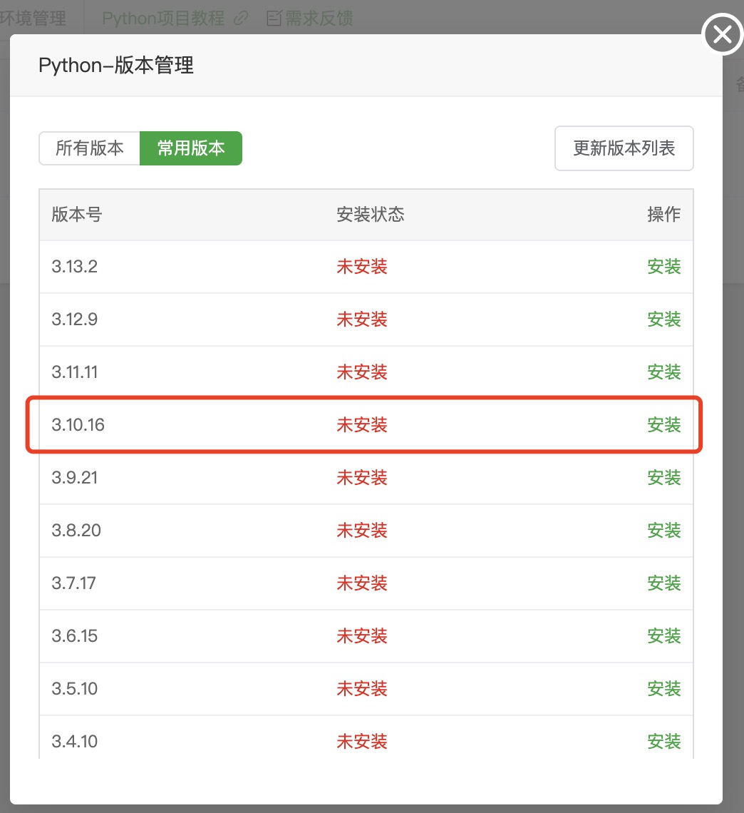This screenshot has width=744, height=813.
Task: Install Python 3.9.21
Action: click(x=663, y=478)
